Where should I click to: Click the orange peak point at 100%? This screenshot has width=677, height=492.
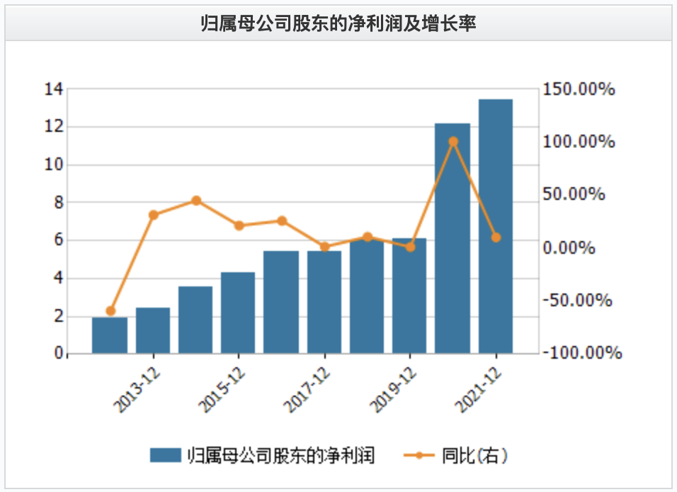453,142
